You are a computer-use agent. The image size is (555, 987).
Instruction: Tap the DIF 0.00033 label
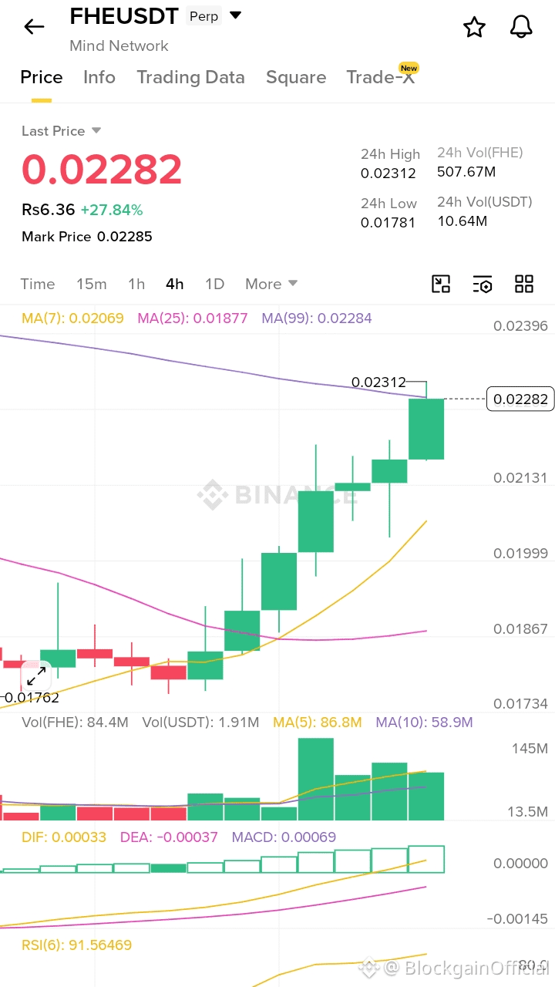point(64,837)
